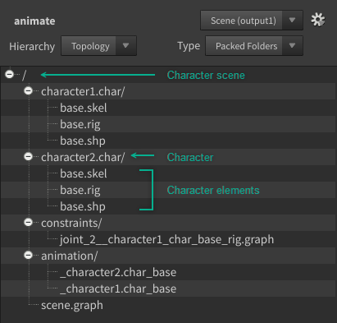Open the Type Packed Folders dropdown
The height and width of the screenshot is (323, 337).
coord(254,46)
